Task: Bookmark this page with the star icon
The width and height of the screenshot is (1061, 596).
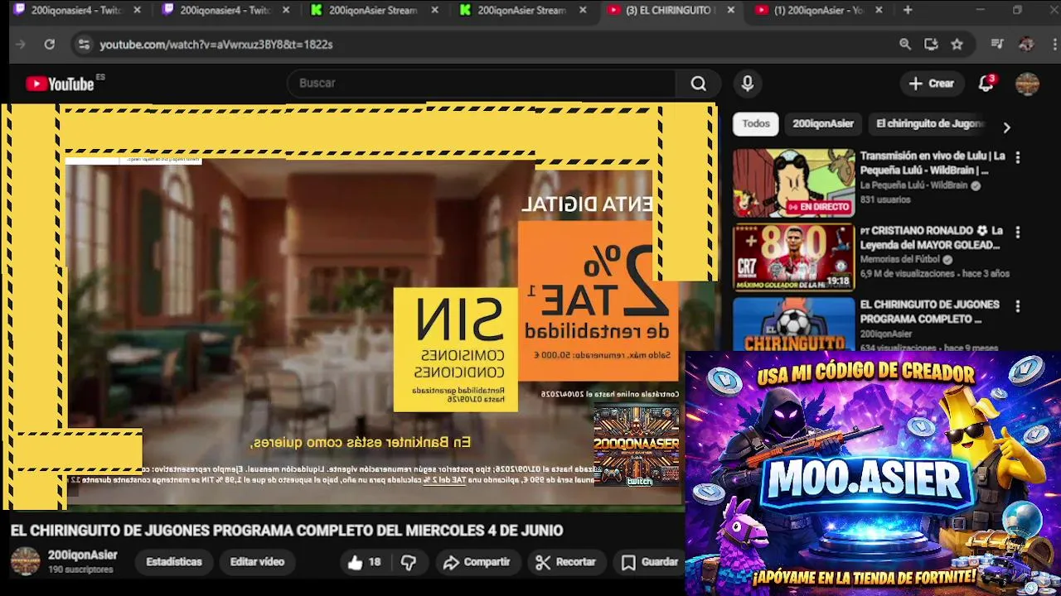Action: coord(957,44)
